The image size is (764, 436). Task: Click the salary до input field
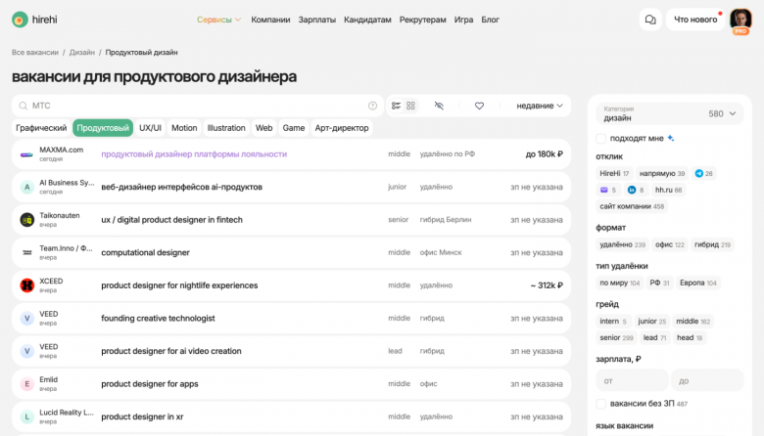707,380
